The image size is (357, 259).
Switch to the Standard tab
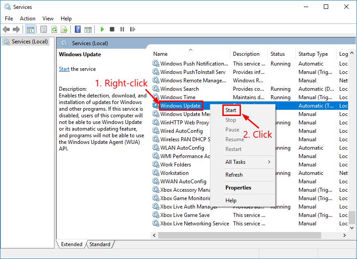pos(100,244)
